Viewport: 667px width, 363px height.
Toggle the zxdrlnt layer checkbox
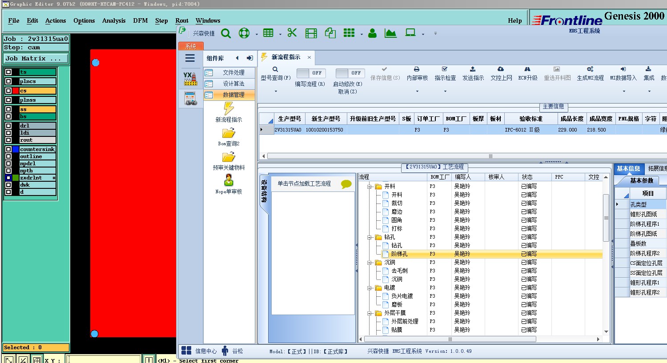tap(8, 178)
